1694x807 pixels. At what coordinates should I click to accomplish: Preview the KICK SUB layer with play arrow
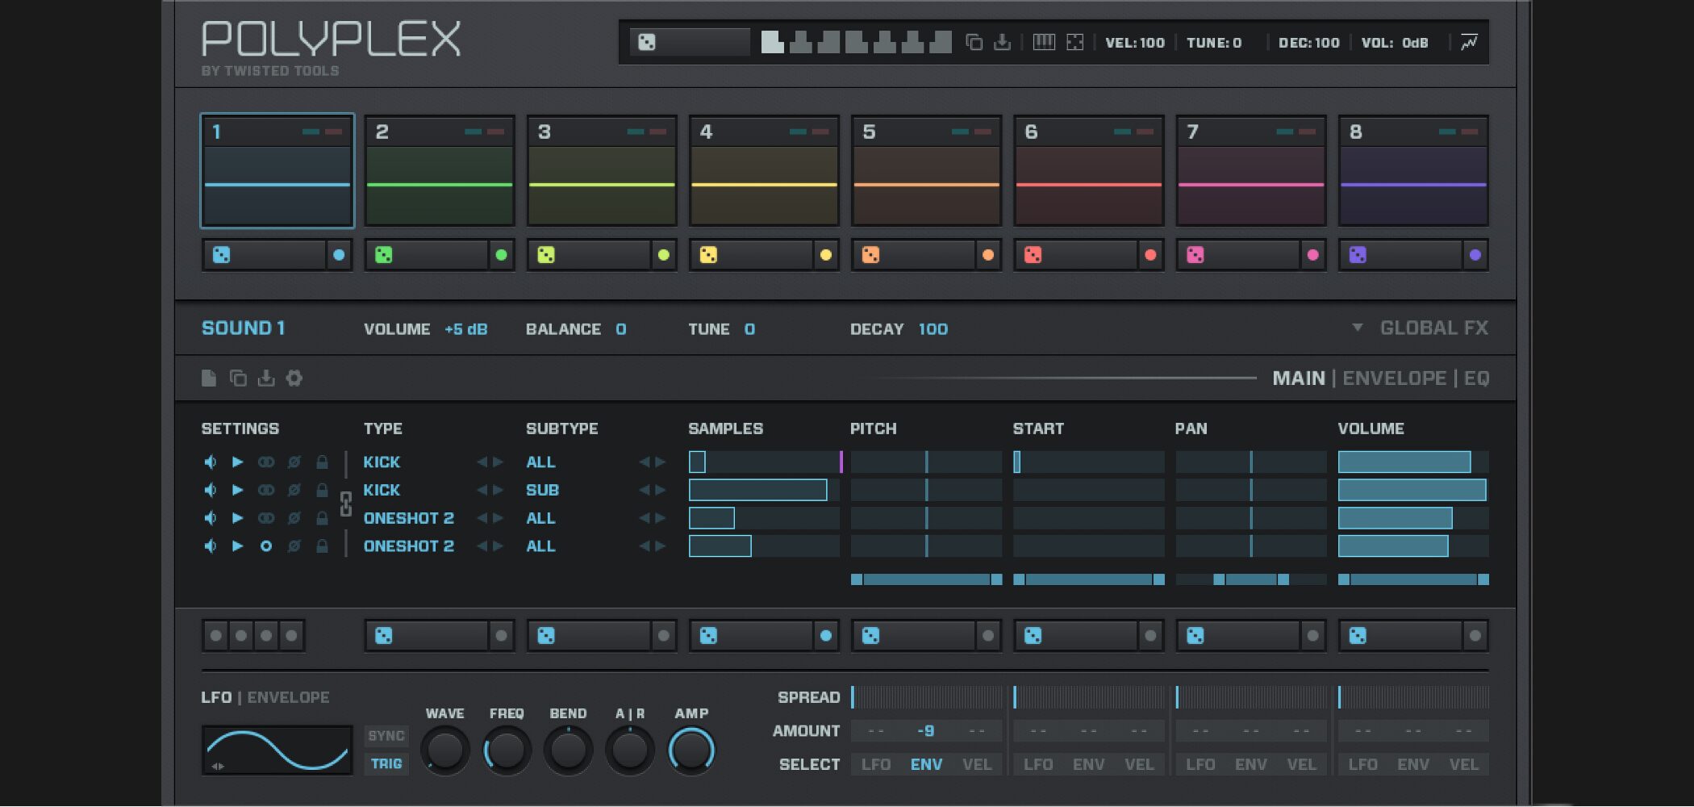tap(238, 490)
